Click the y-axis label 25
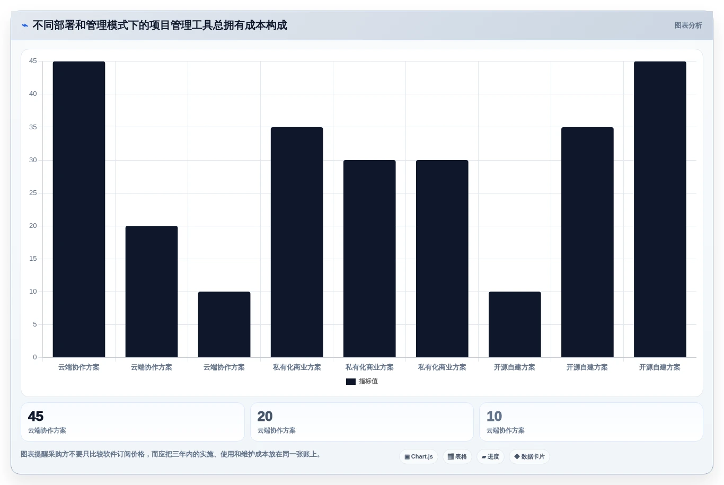724x485 pixels. pyautogui.click(x=33, y=193)
